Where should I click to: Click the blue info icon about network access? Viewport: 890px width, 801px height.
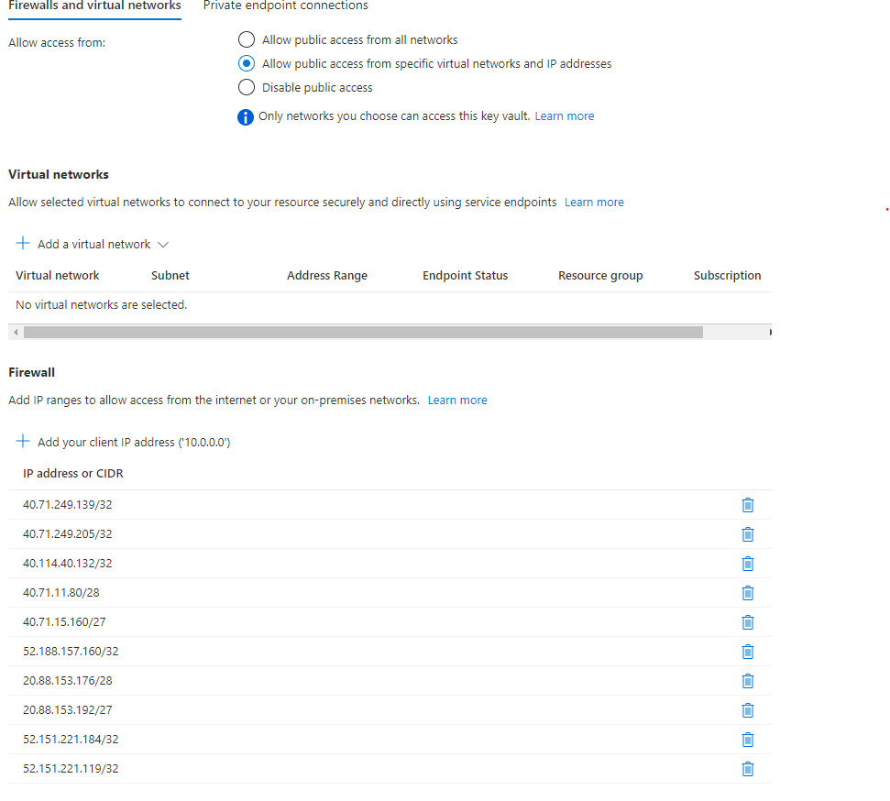(245, 116)
